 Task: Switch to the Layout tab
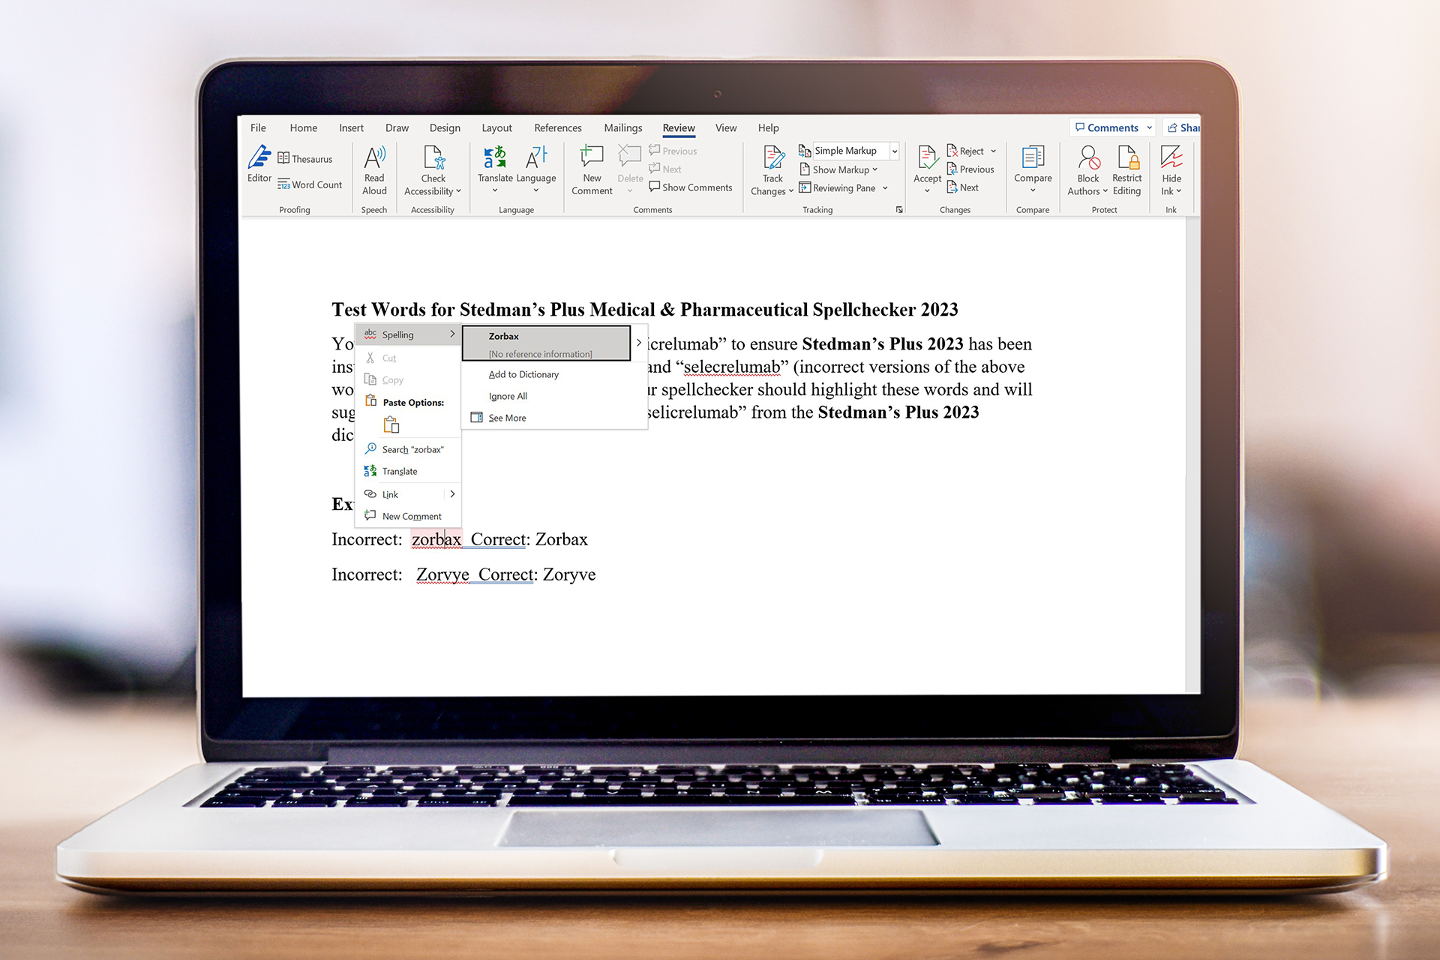pyautogui.click(x=496, y=127)
